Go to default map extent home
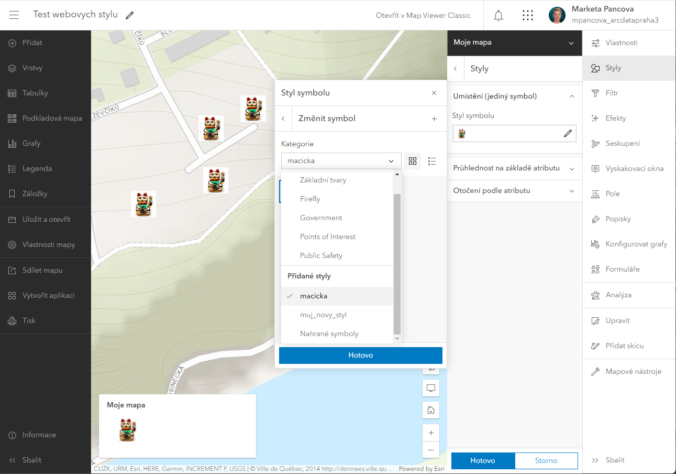676x474 pixels. [431, 410]
